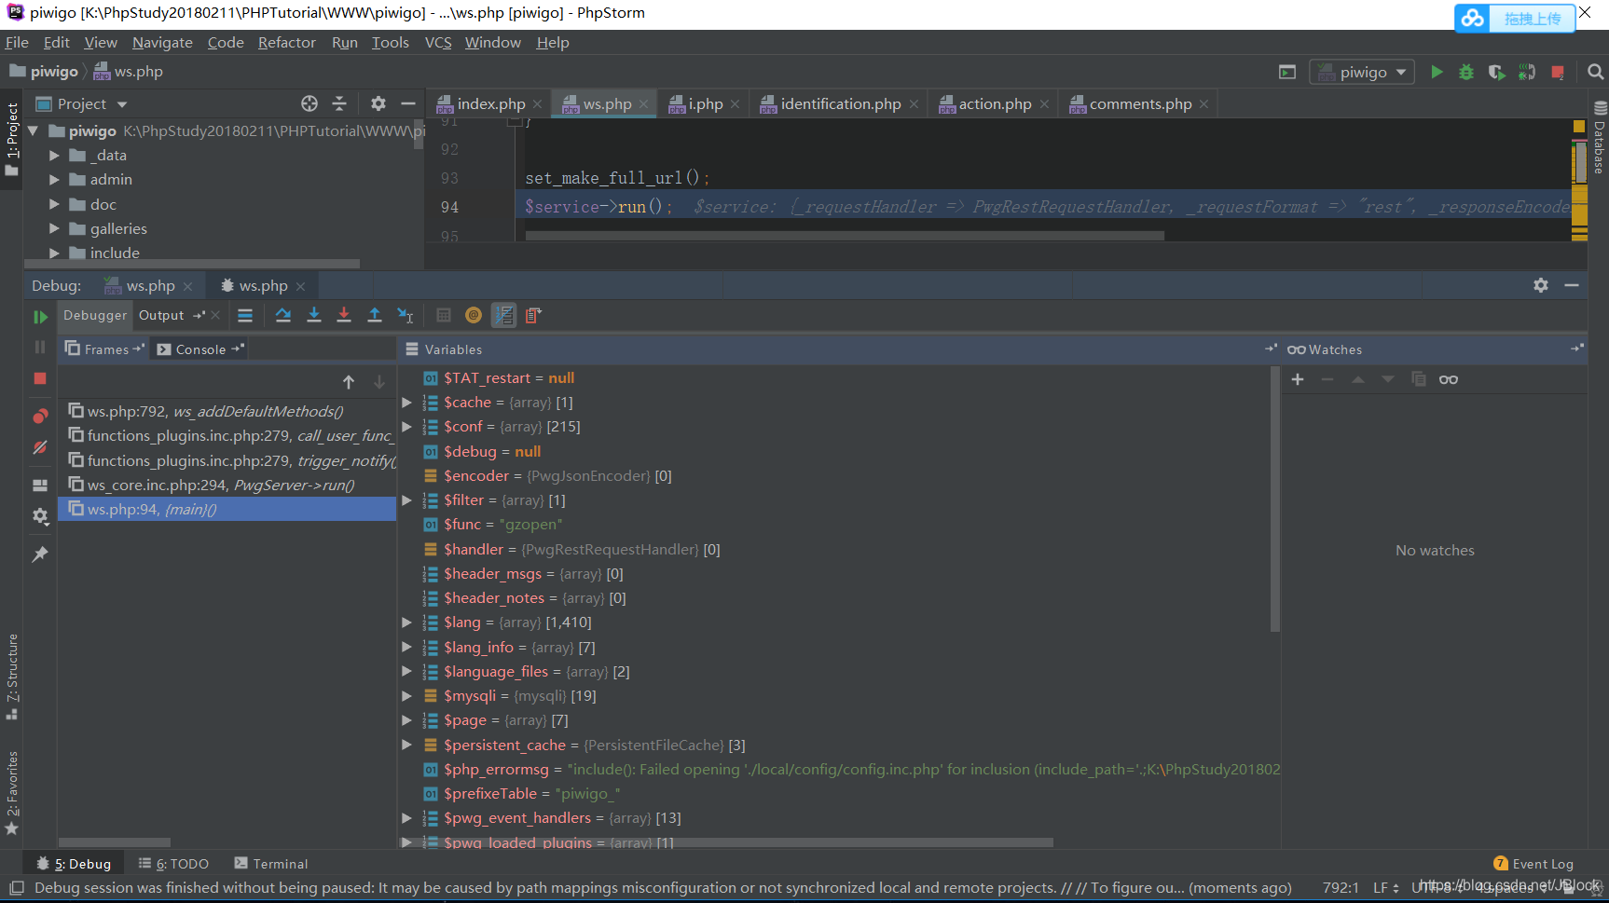View breakpoints with red double-circle icon
Viewport: 1609px width, 903px height.
click(x=40, y=416)
